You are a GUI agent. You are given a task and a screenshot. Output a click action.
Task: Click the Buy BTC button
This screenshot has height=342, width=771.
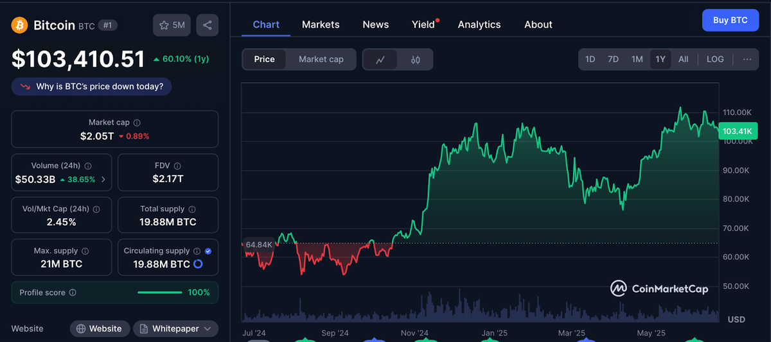(730, 20)
